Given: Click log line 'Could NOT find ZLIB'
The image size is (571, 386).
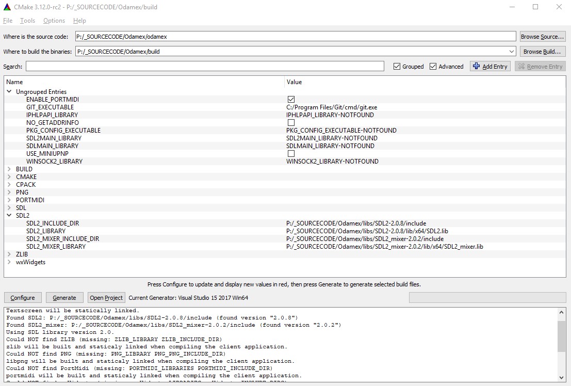Looking at the screenshot, I should click(114, 340).
